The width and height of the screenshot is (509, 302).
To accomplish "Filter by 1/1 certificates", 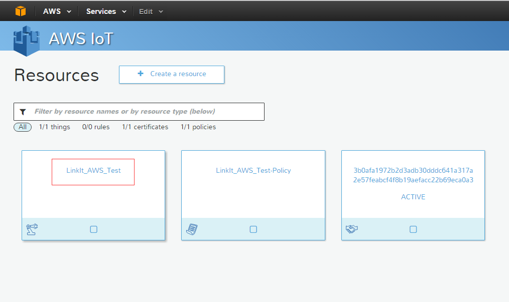I will 145,127.
